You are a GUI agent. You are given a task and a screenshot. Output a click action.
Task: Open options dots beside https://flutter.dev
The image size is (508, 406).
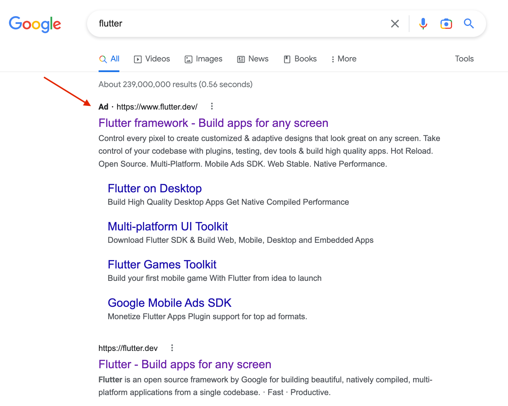pyautogui.click(x=172, y=348)
